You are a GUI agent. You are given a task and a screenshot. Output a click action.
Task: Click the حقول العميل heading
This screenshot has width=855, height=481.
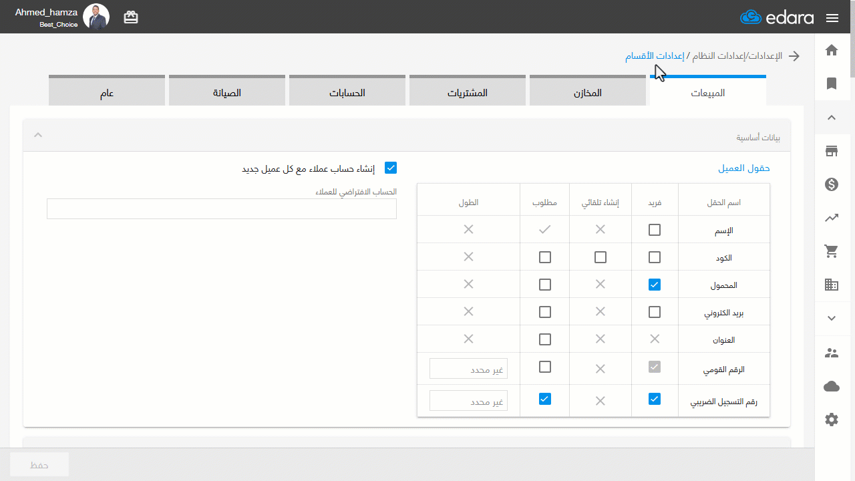(744, 168)
